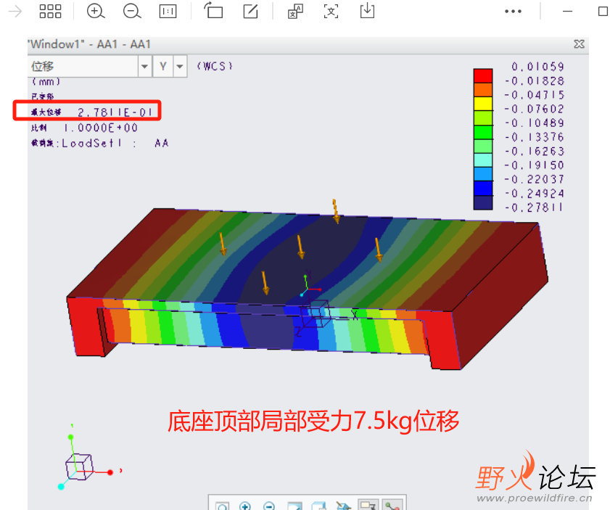
Task: Click legend value -0.13376
Action: tap(534, 137)
